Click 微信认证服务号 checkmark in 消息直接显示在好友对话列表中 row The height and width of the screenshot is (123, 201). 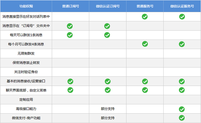point(182,17)
